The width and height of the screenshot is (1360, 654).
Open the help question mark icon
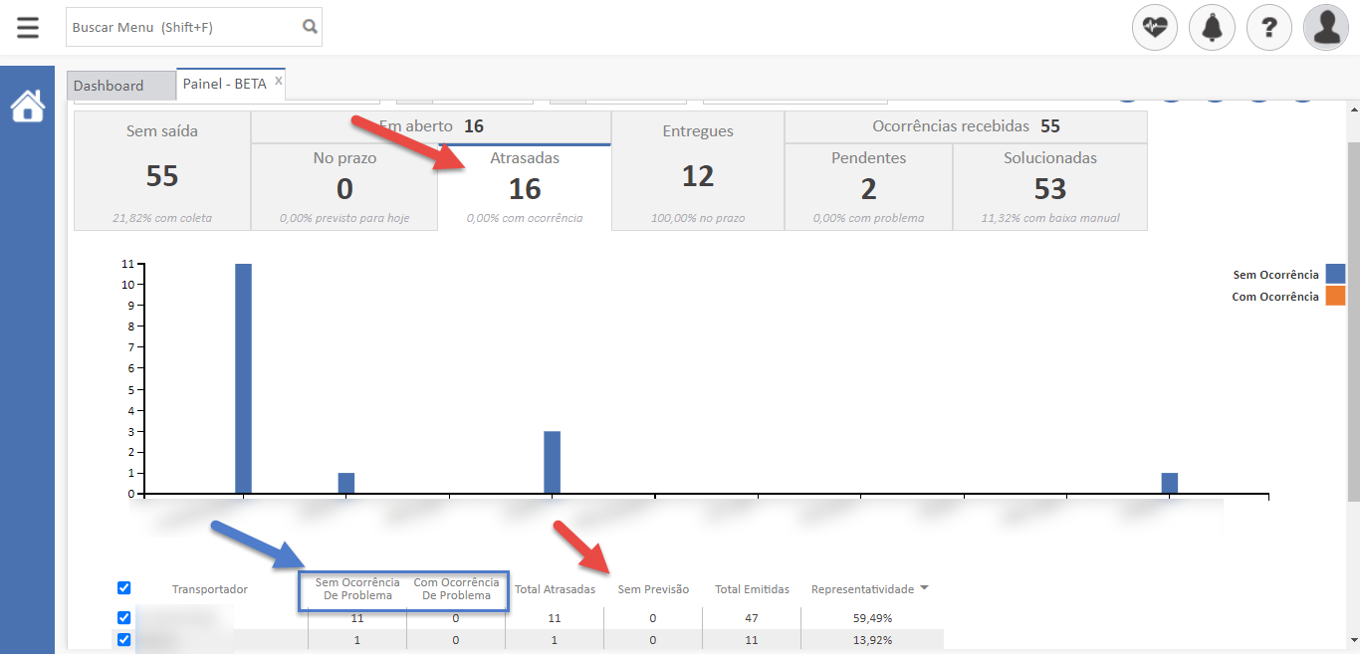tap(1268, 28)
